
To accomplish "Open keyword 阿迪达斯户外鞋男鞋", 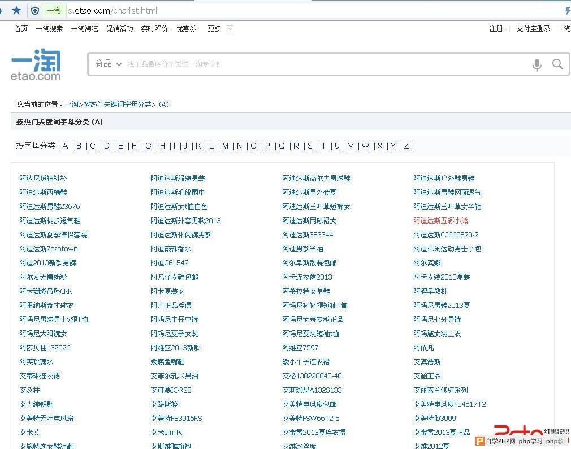I will pyautogui.click(x=444, y=178).
